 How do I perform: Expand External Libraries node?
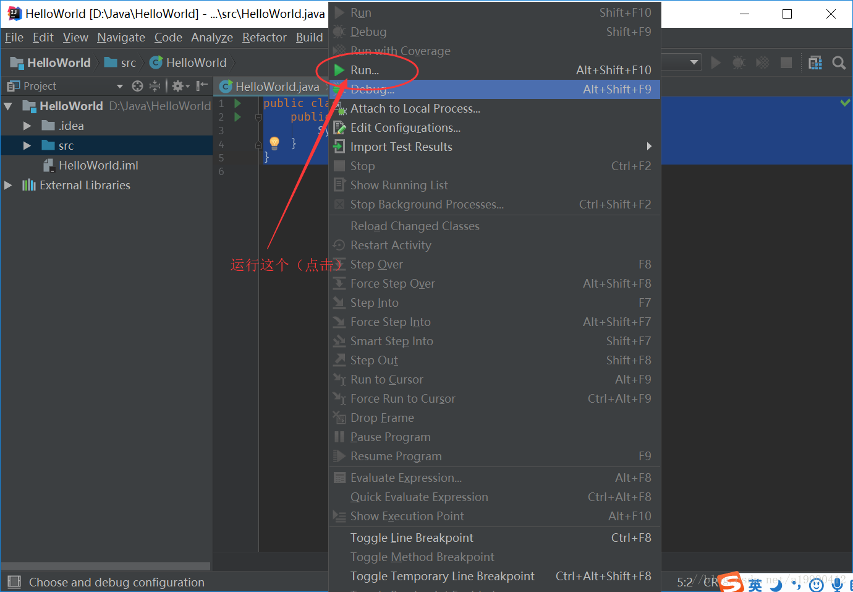click(x=8, y=185)
